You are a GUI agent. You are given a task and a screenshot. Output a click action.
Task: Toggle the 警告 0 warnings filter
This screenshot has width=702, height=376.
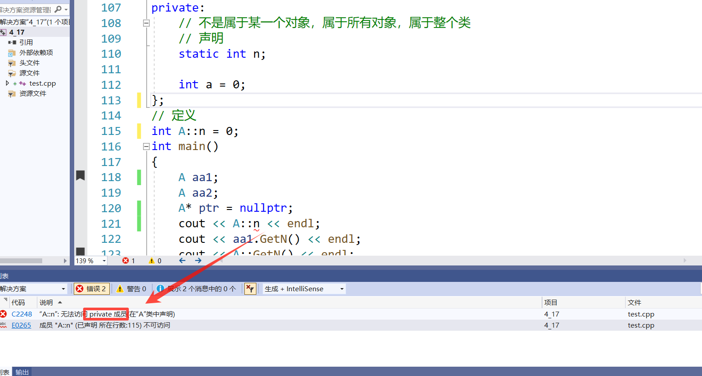tap(132, 289)
